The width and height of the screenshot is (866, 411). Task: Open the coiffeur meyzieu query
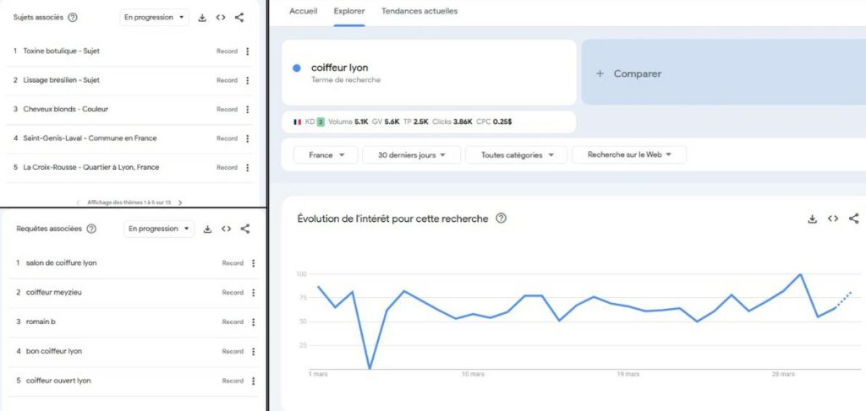53,293
